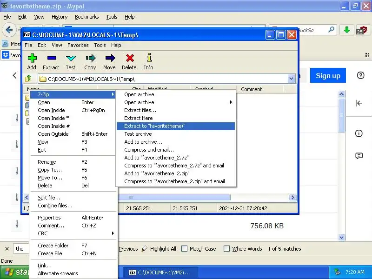Click the Comment column header

[x=260, y=89]
